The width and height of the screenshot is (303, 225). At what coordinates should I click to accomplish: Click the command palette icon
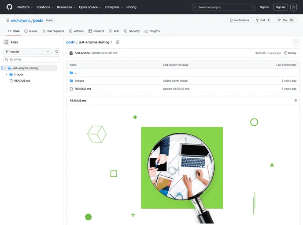coord(293,7)
